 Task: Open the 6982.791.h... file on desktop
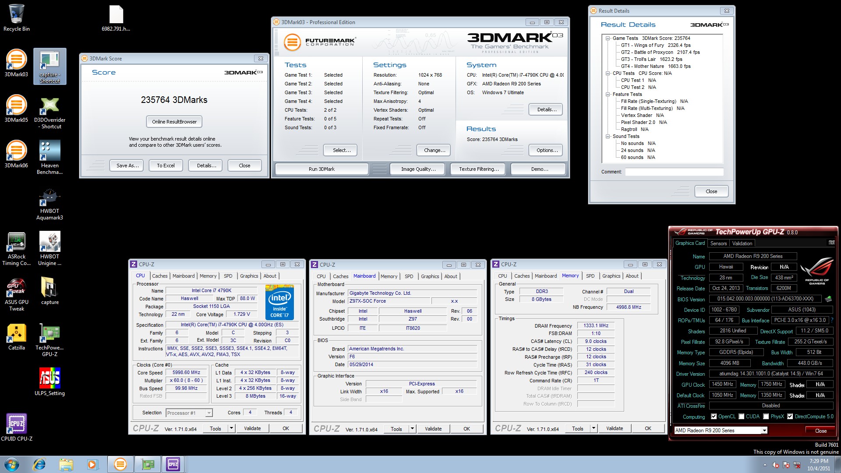(116, 18)
